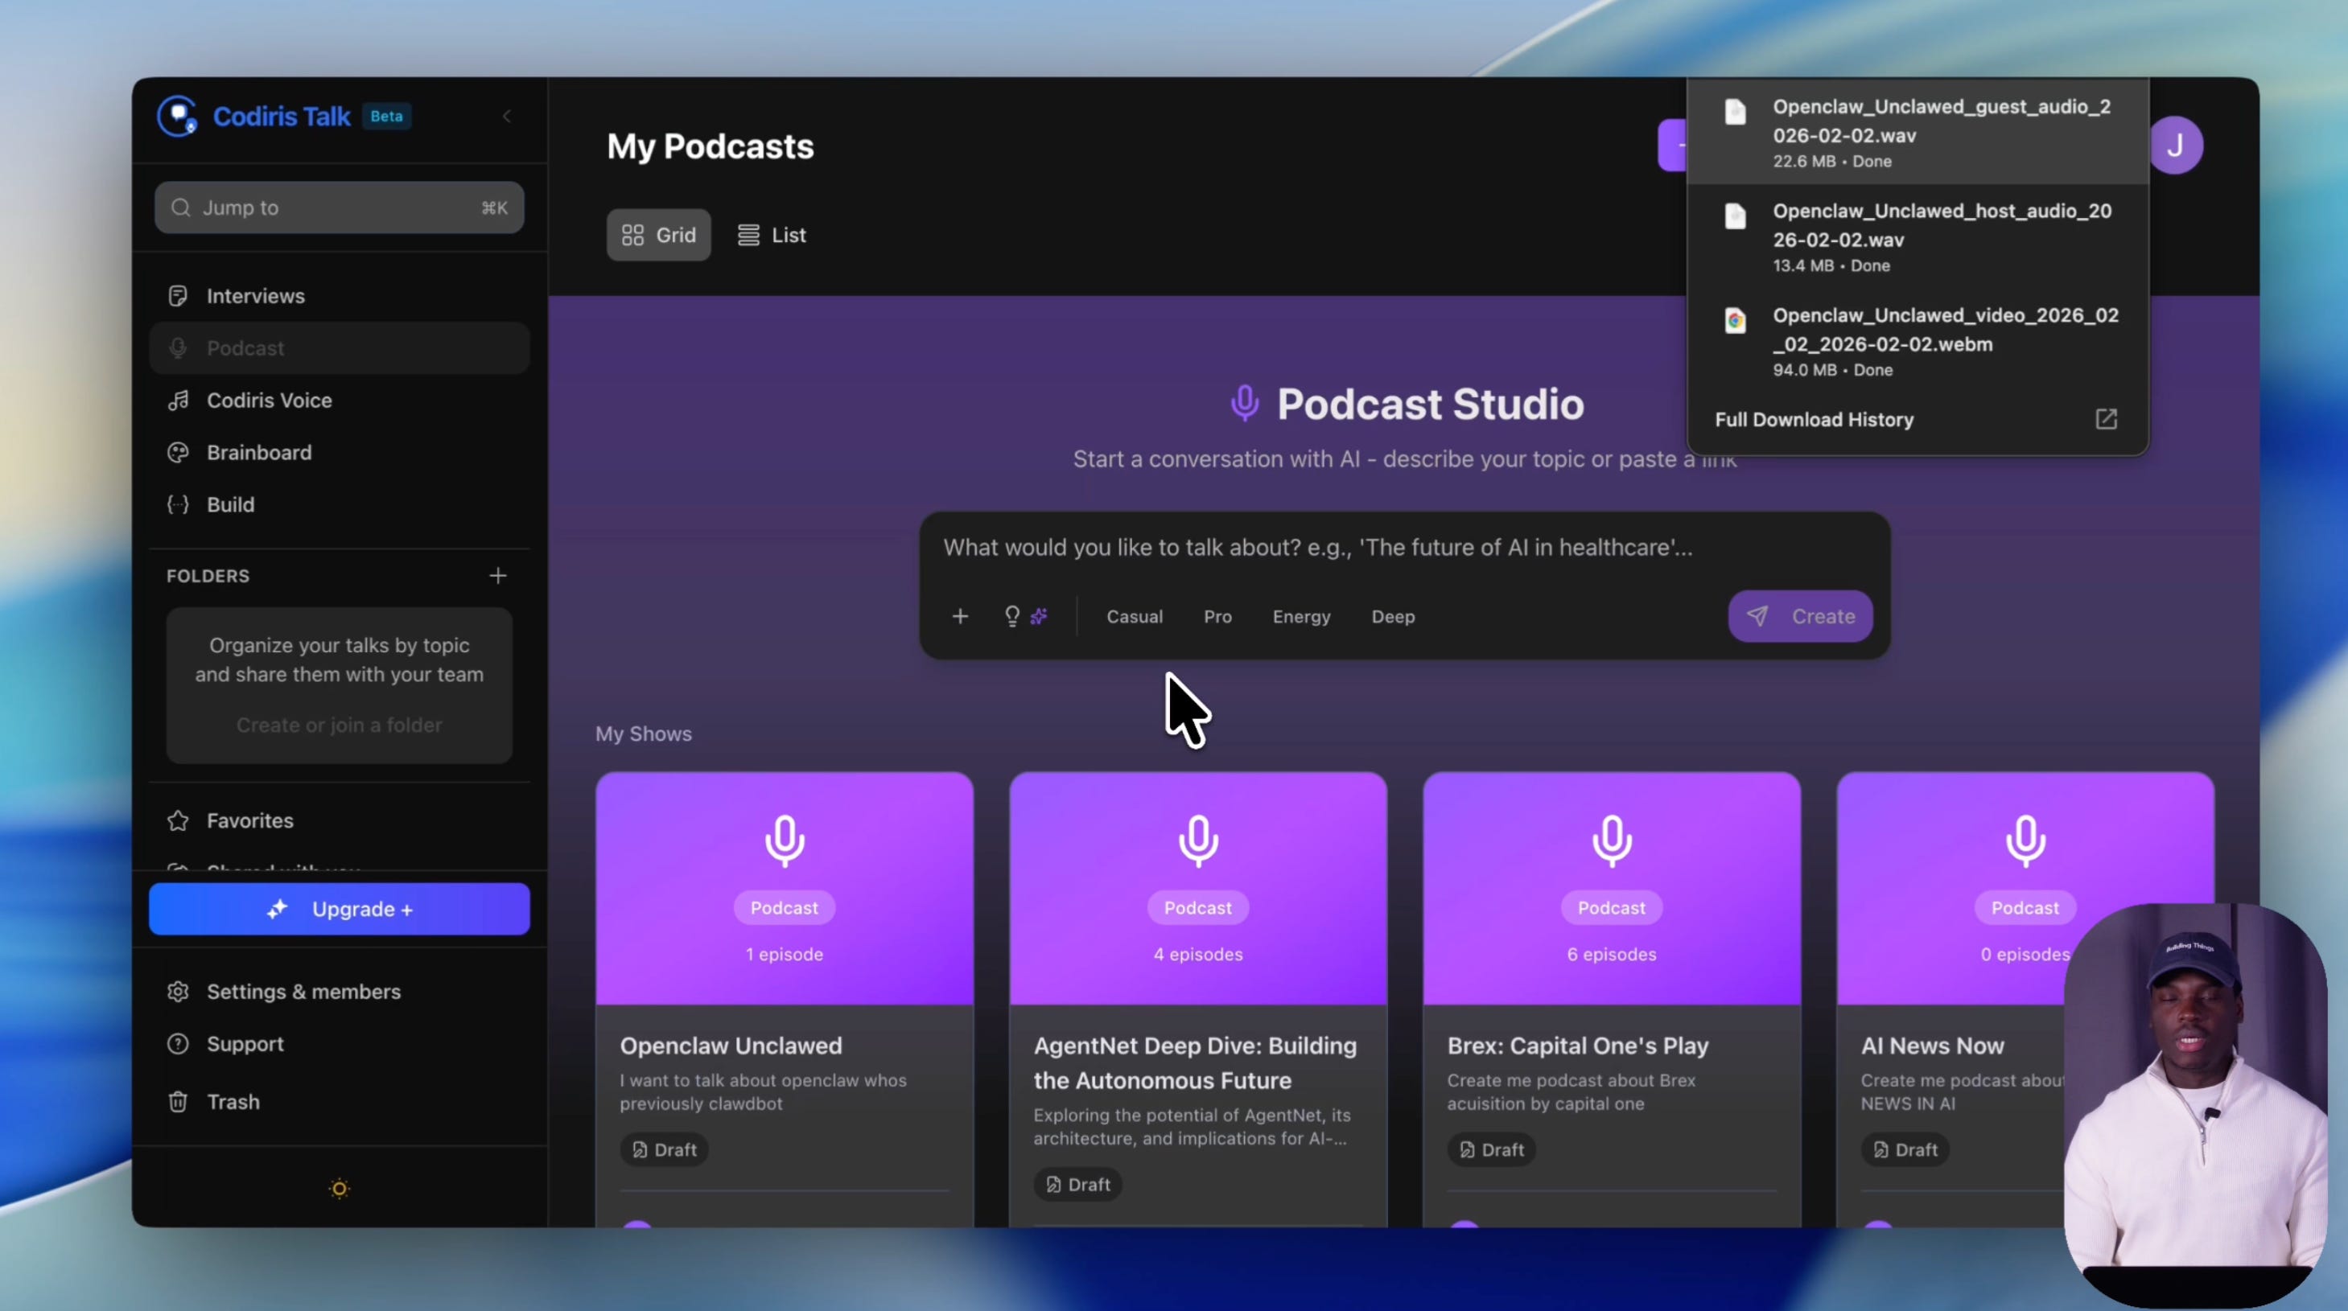Viewport: 2348px width, 1311px height.
Task: Click Chrome icon of webm download
Action: (1736, 321)
